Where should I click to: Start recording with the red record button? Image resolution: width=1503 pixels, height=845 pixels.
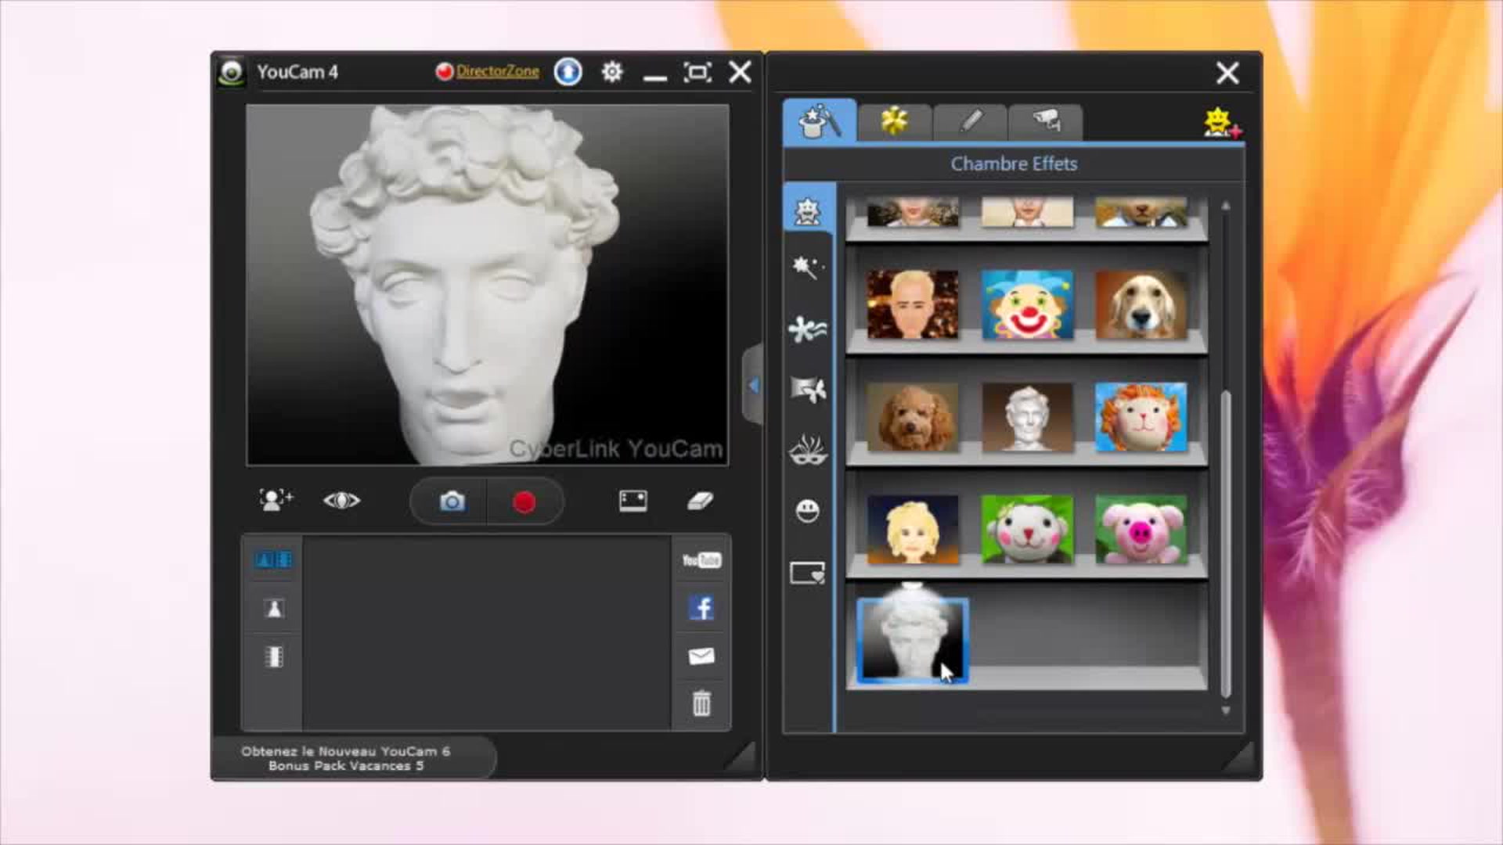(x=523, y=502)
